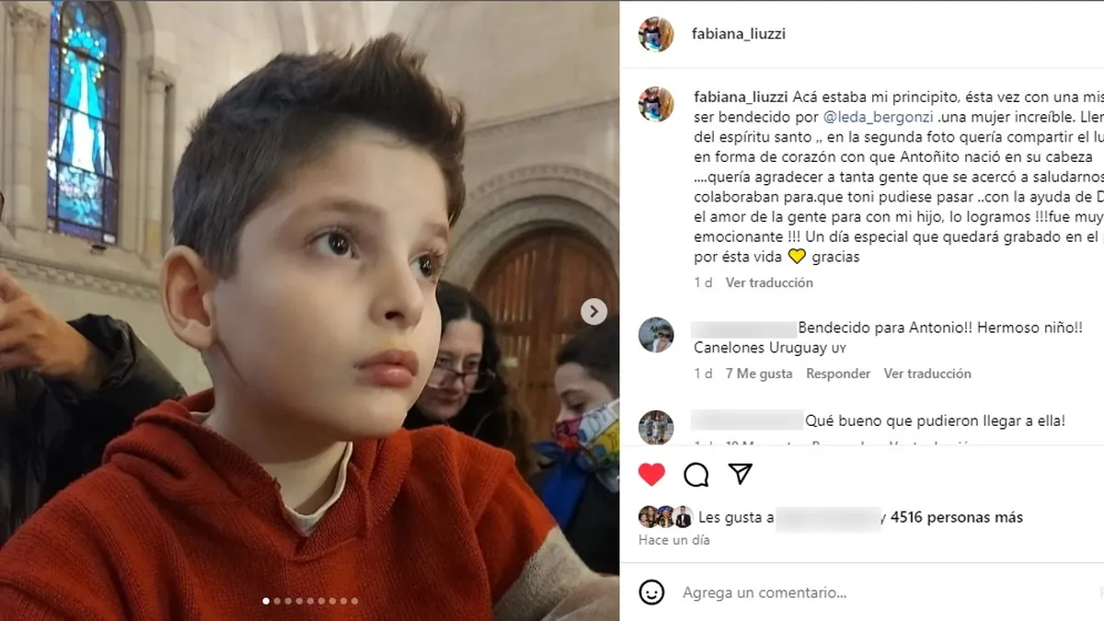
Task: Reply to the 'Bendecido para Antonio' comment
Action: point(838,374)
